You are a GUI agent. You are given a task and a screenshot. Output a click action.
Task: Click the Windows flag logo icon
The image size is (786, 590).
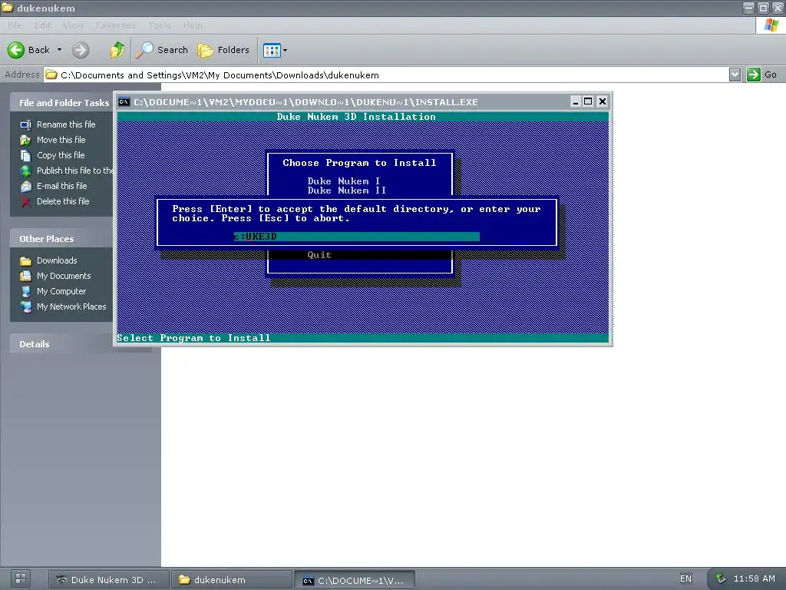771,25
